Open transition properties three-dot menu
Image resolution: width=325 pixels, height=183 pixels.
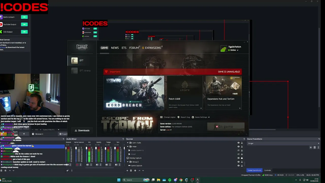point(318,147)
